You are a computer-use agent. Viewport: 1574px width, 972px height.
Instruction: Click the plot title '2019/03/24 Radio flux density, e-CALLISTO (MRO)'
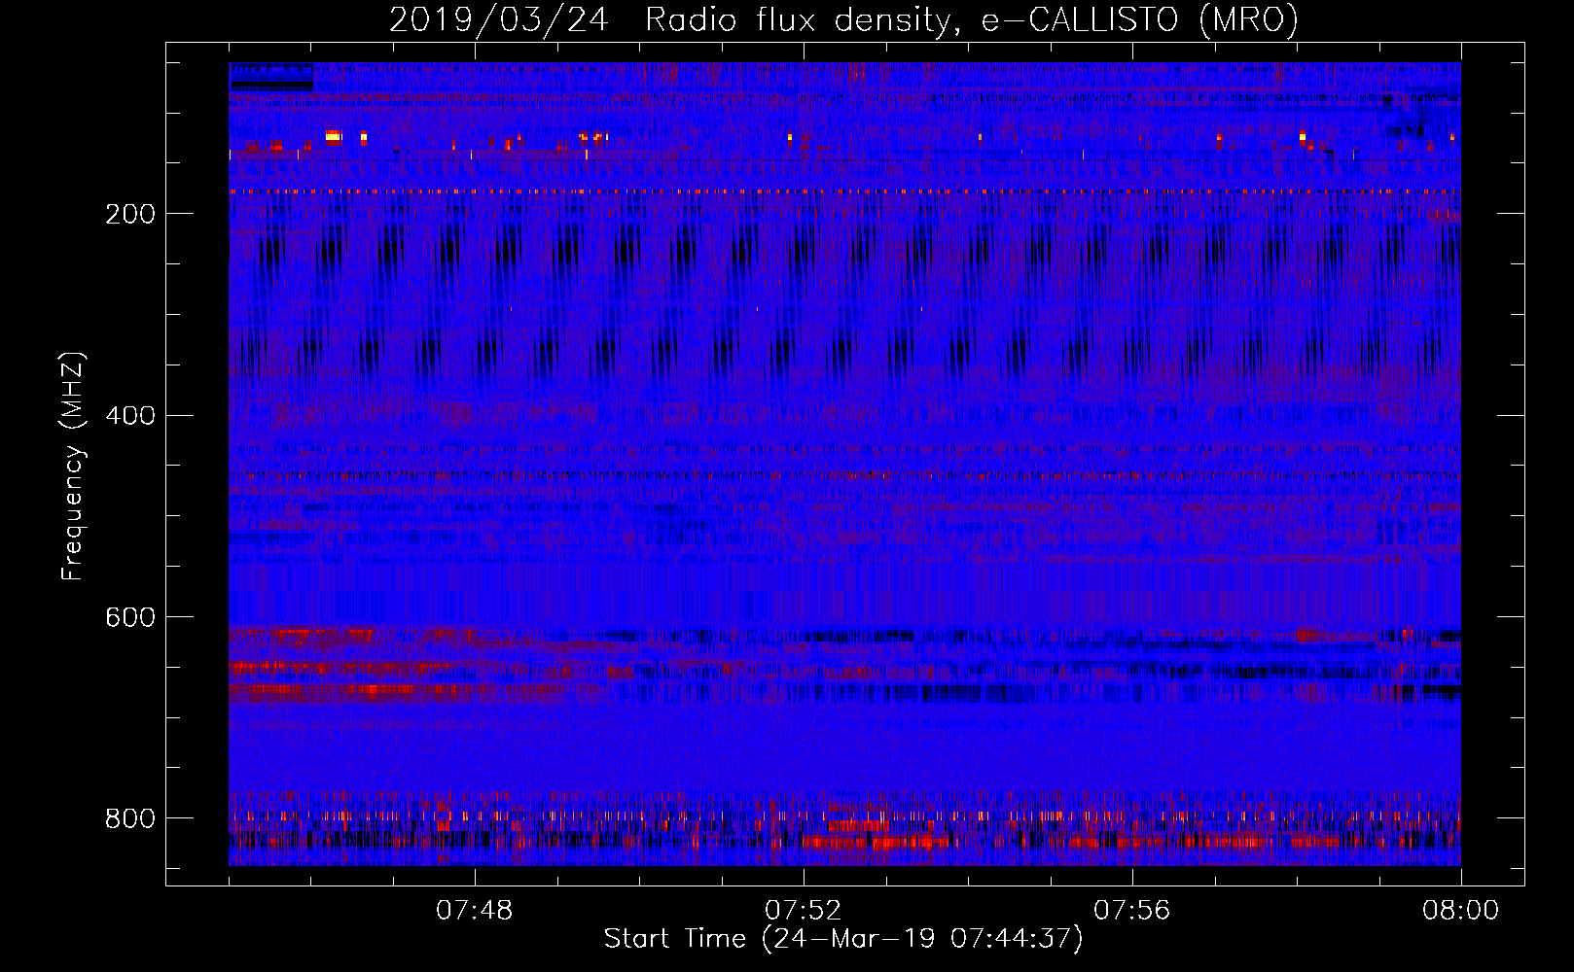(843, 19)
